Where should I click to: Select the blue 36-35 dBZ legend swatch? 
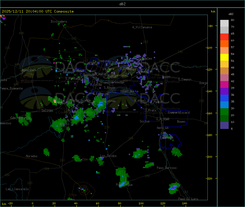(x=224, y=98)
